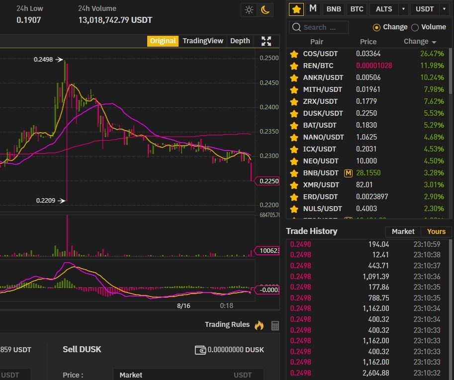Unfavorite the XMR/USDT star
Image resolution: width=454 pixels, height=380 pixels.
click(294, 185)
